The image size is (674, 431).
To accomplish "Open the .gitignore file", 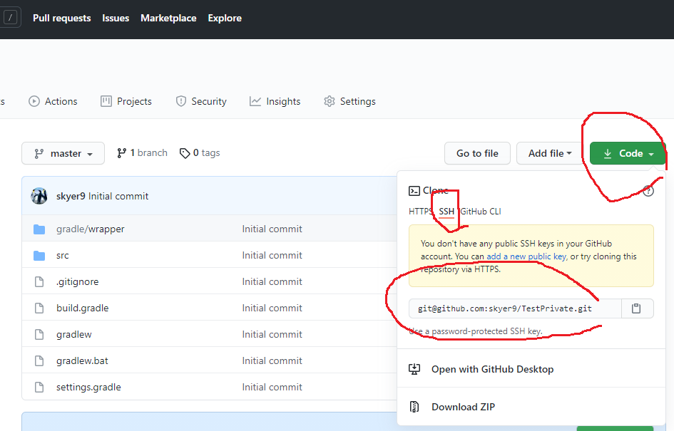I will click(x=77, y=281).
